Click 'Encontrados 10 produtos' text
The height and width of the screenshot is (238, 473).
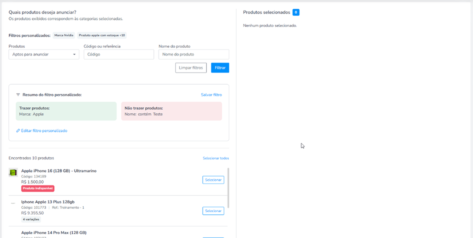[31, 158]
